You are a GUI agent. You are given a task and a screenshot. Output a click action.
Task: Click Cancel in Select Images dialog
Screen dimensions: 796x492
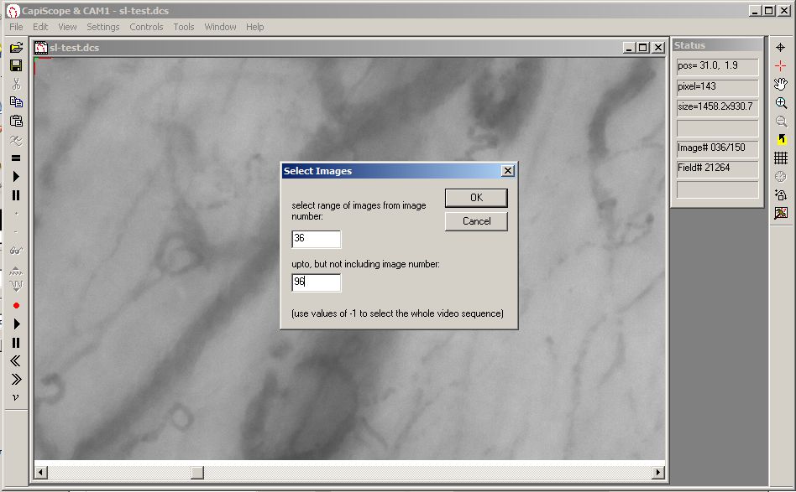[476, 221]
